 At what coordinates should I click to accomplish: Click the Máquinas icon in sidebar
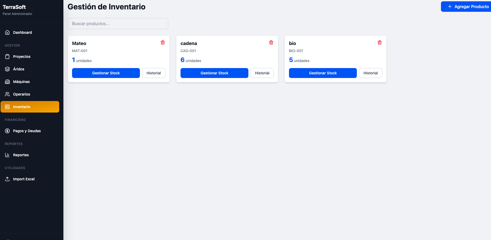click(x=7, y=82)
